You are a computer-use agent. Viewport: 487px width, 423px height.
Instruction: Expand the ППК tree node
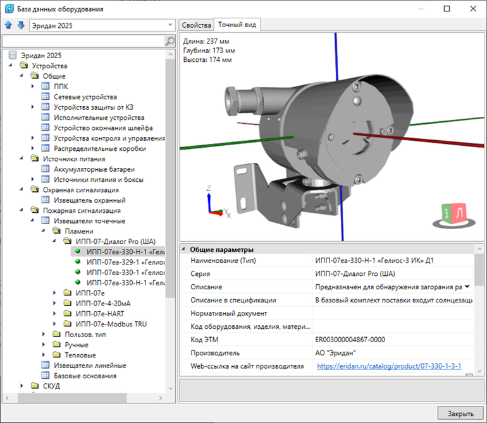click(x=33, y=86)
